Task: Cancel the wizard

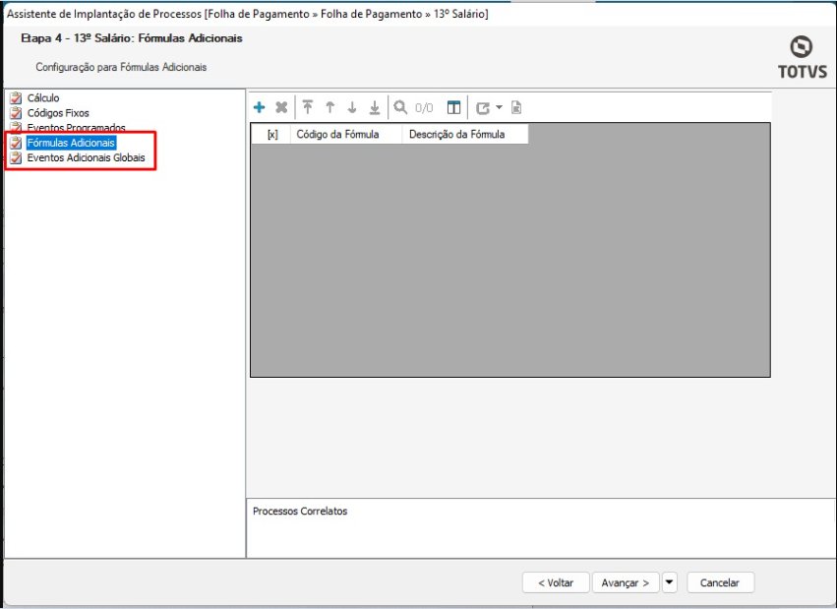Action: pyautogui.click(x=720, y=582)
